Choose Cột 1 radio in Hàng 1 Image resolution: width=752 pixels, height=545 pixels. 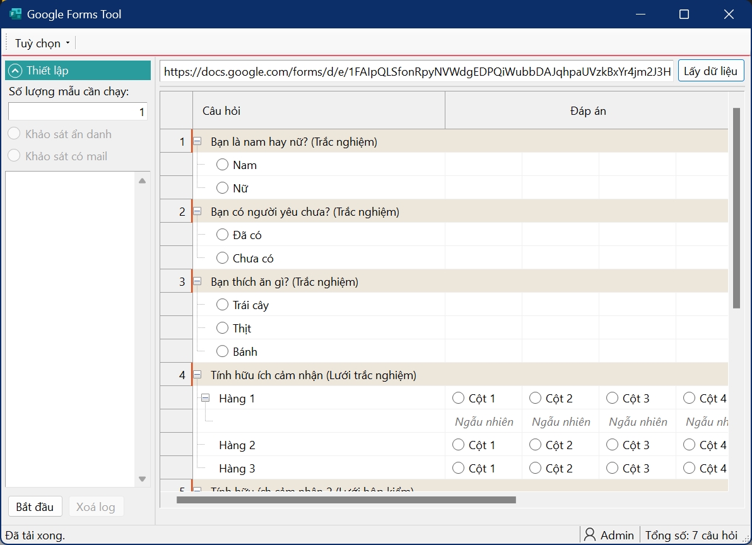coord(459,398)
